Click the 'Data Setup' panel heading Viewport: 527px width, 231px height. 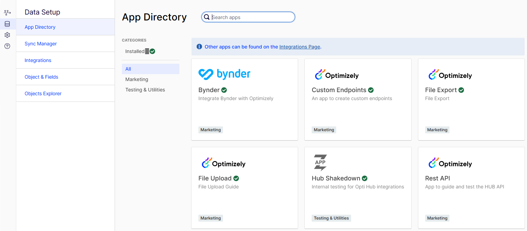coord(42,12)
